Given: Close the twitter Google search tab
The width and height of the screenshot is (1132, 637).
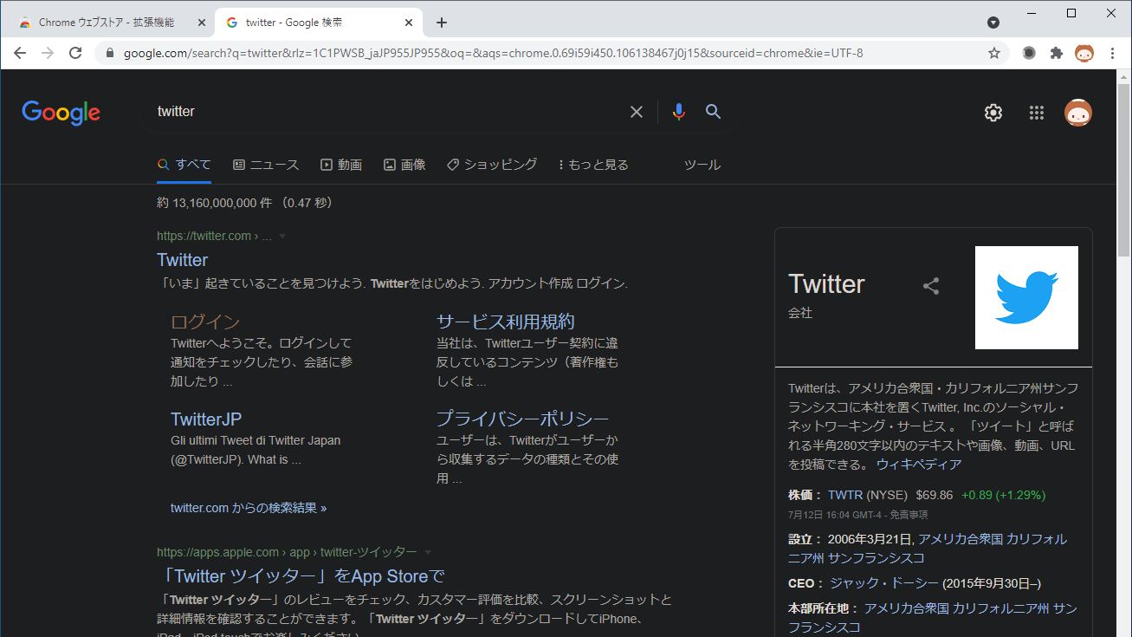Looking at the screenshot, I should click(410, 23).
